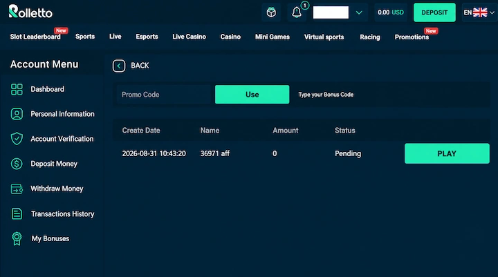Expand the account username dropdown arrow

[359, 12]
